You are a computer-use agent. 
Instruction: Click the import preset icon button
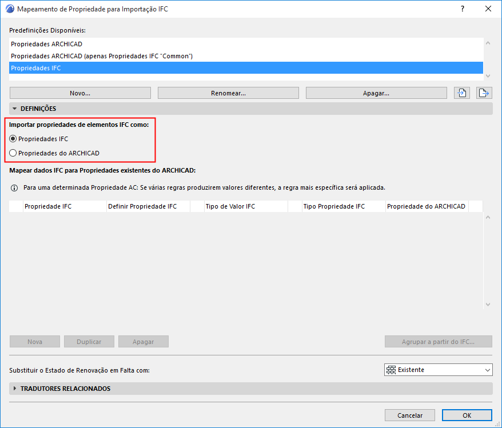461,93
